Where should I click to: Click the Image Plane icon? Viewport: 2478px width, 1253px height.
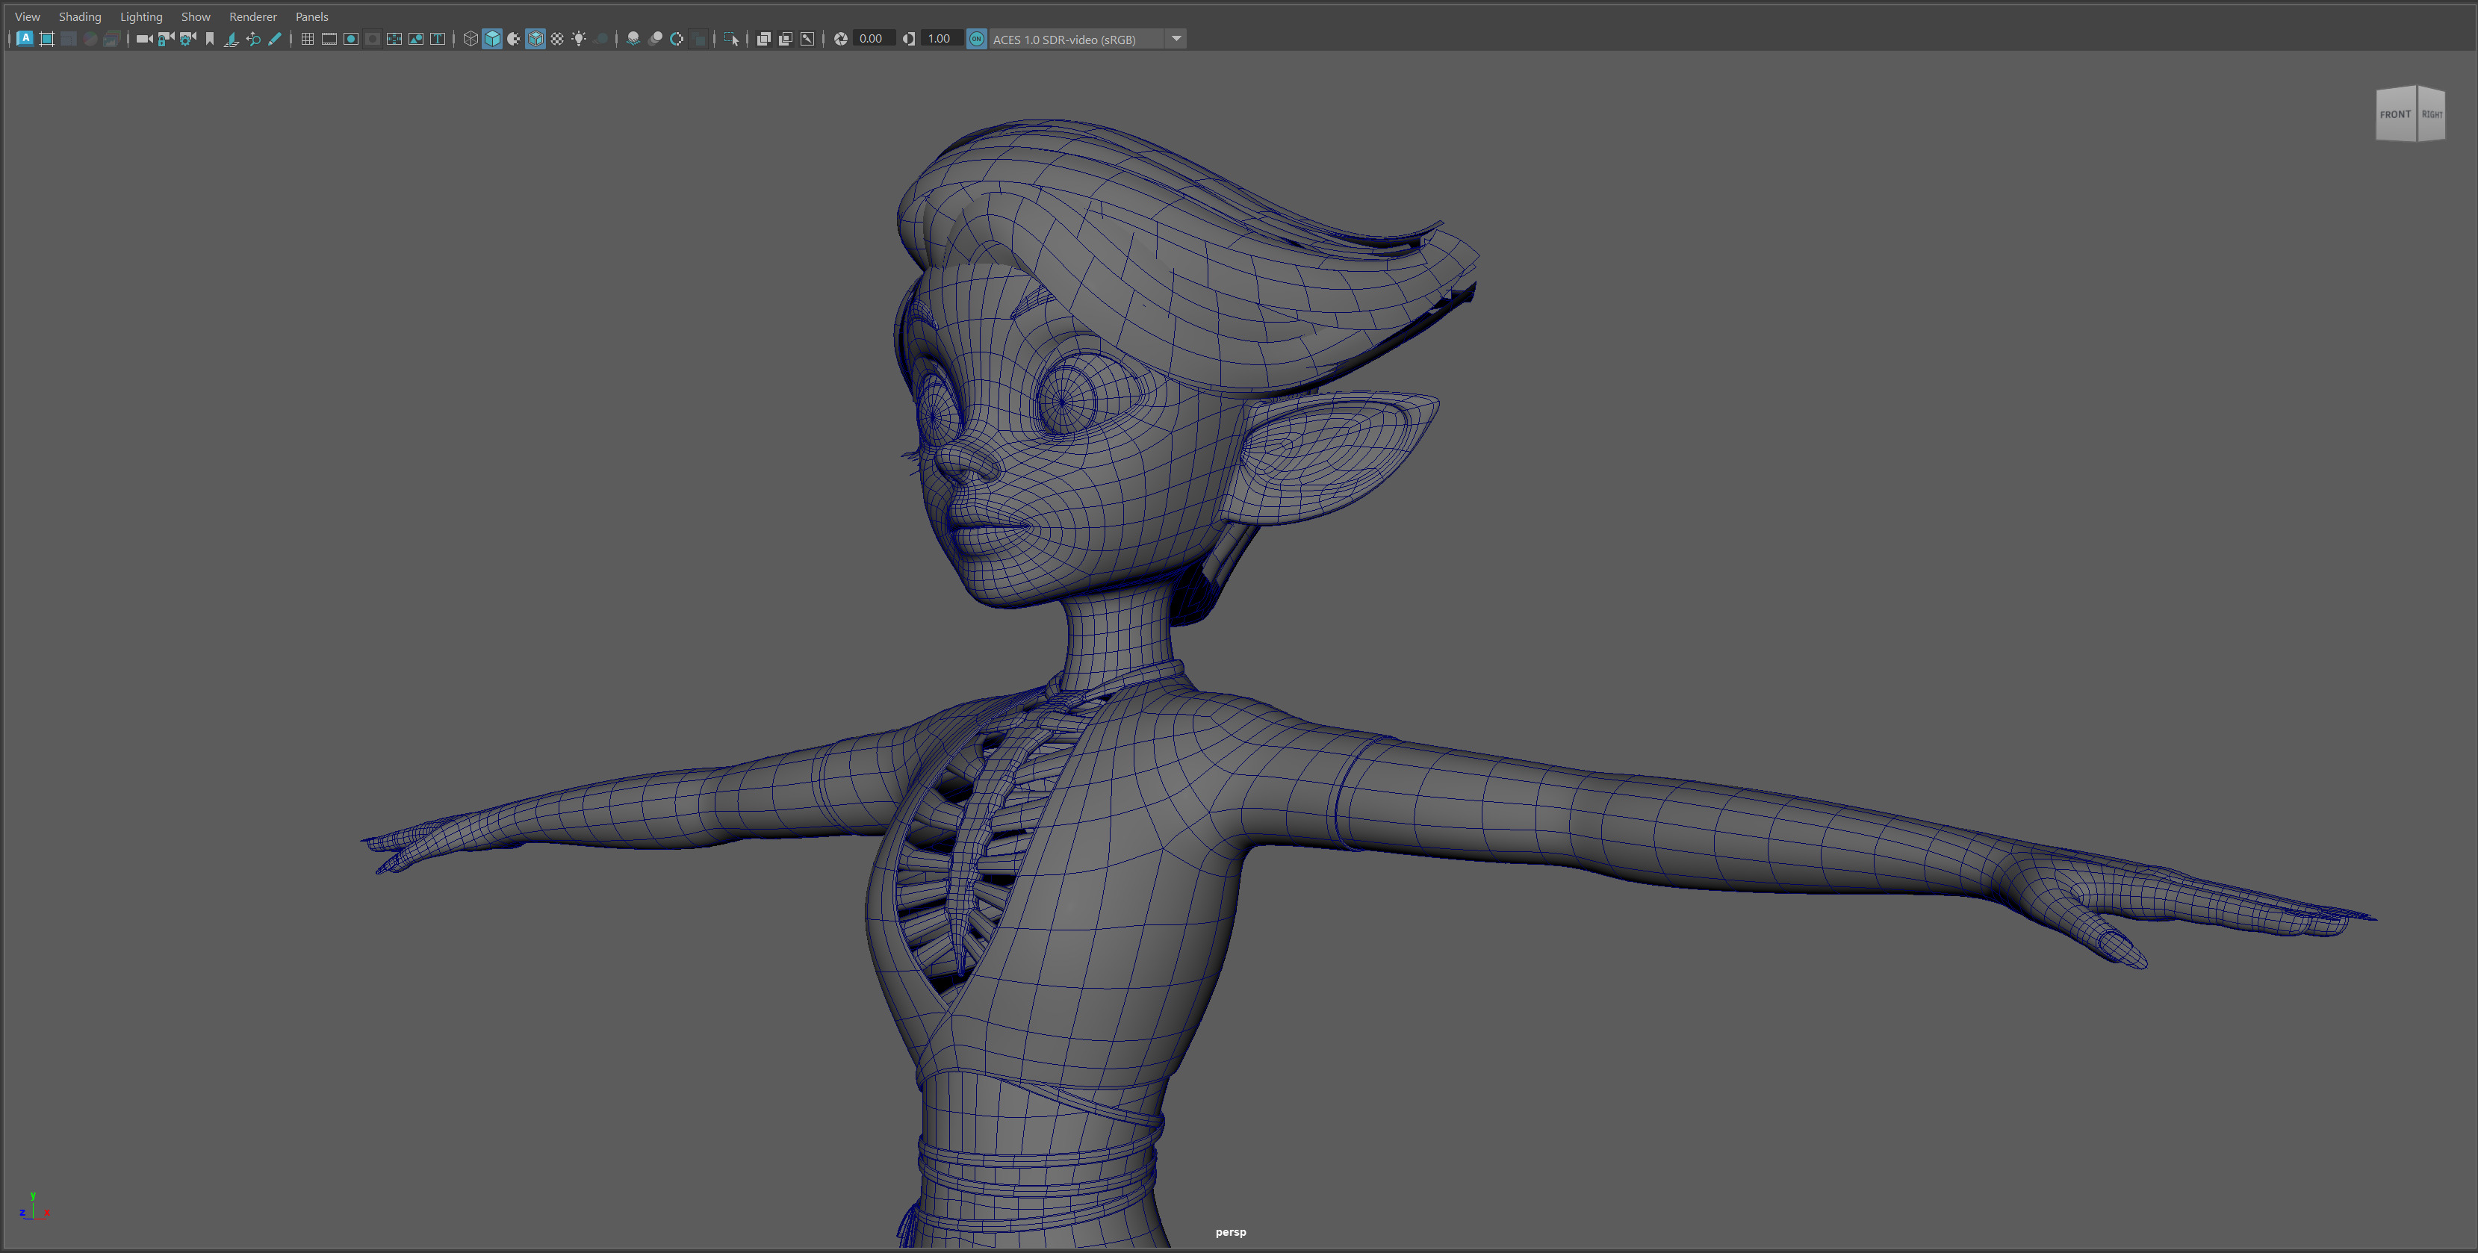pos(231,39)
